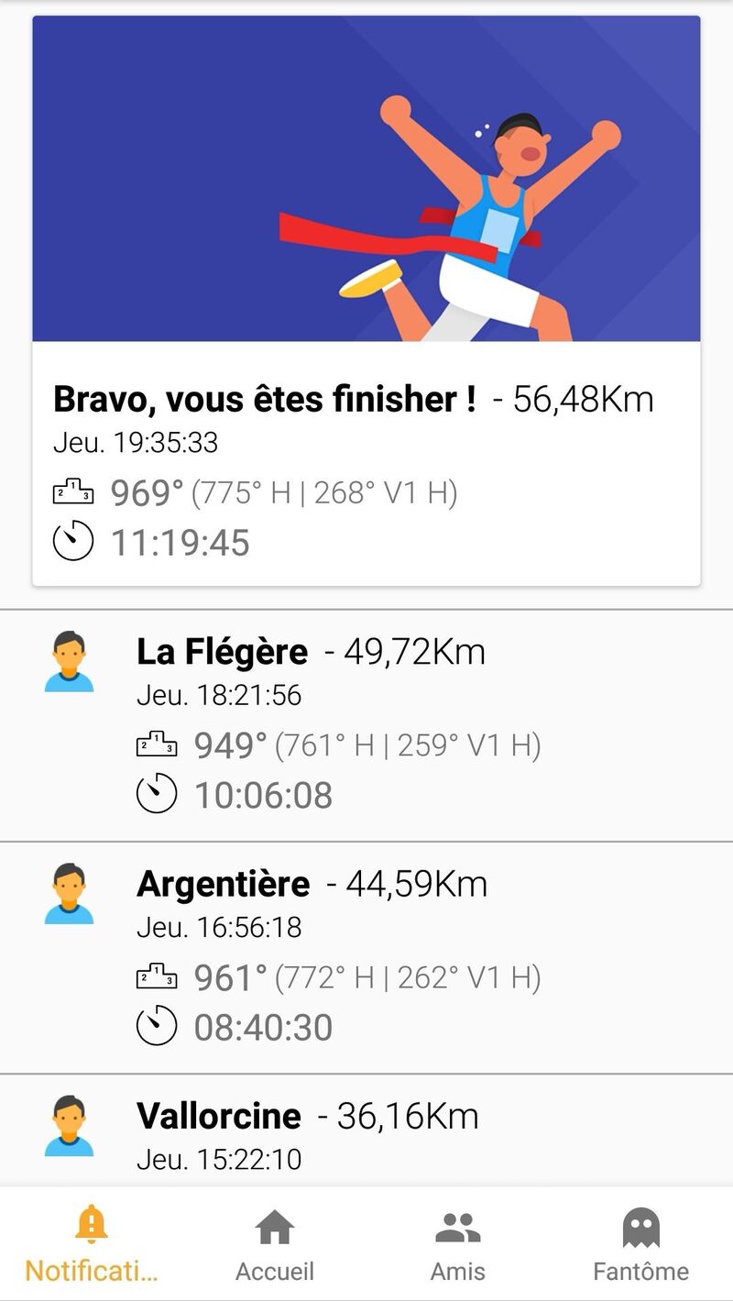Open the Amis people icon

458,1228
